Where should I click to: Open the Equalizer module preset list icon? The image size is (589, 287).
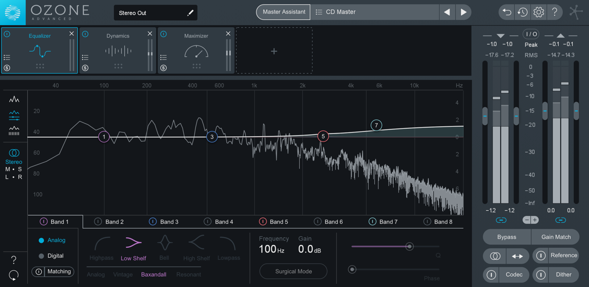[7, 57]
